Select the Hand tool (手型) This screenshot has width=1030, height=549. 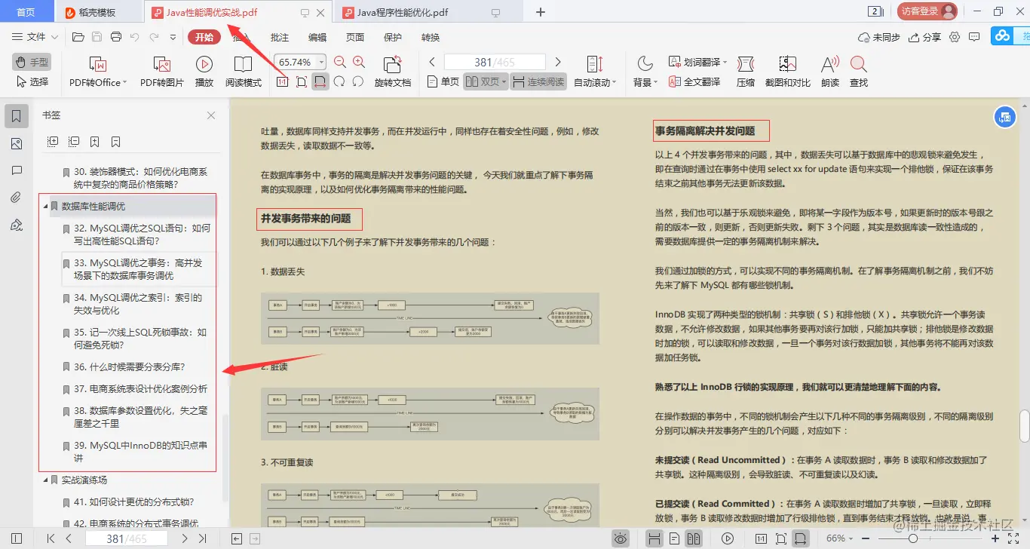pos(30,63)
